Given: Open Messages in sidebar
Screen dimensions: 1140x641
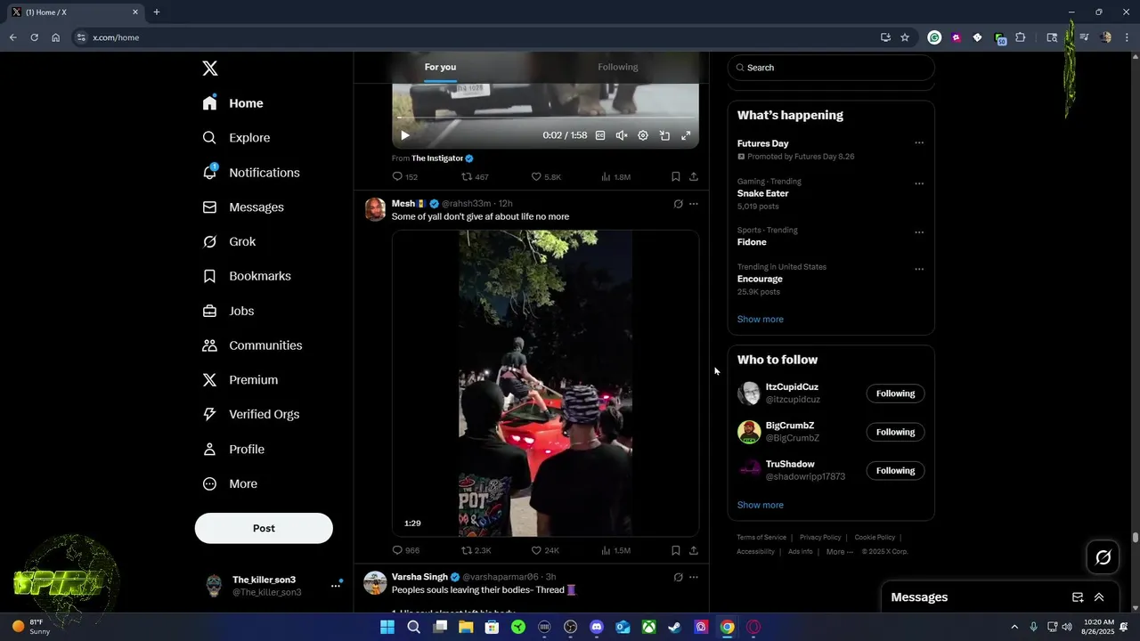Looking at the screenshot, I should click(244, 207).
